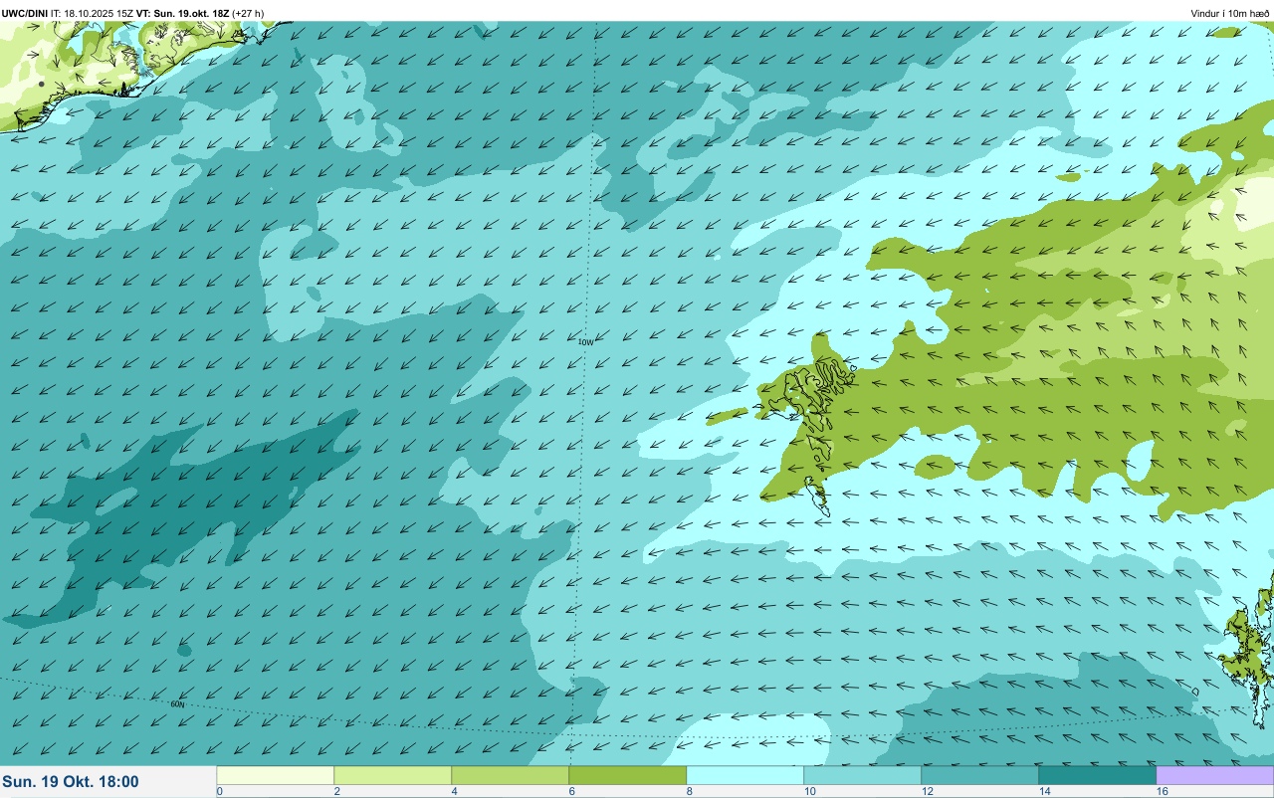The height and width of the screenshot is (798, 1274).
Task: Click the legend tick label '12'
Action: tap(928, 792)
